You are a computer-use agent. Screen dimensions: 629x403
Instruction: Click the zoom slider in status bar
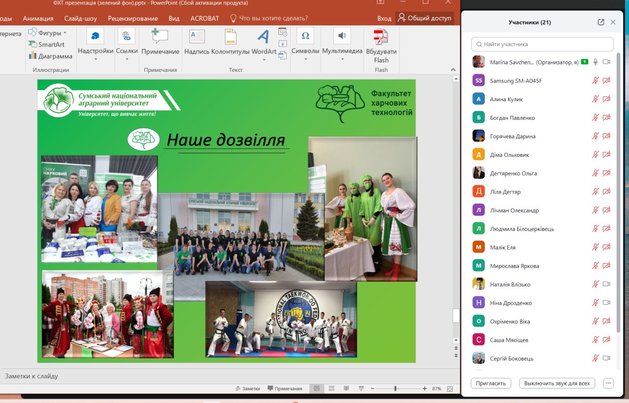coord(395,388)
